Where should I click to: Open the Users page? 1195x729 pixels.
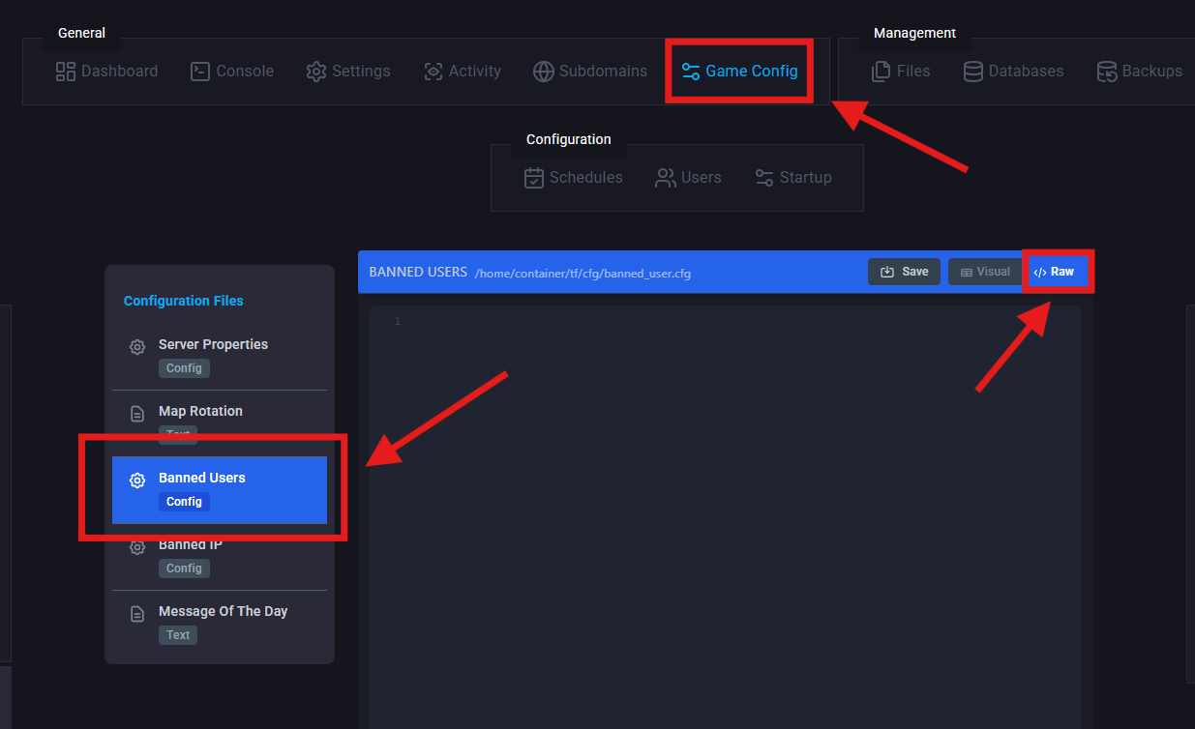tap(688, 177)
